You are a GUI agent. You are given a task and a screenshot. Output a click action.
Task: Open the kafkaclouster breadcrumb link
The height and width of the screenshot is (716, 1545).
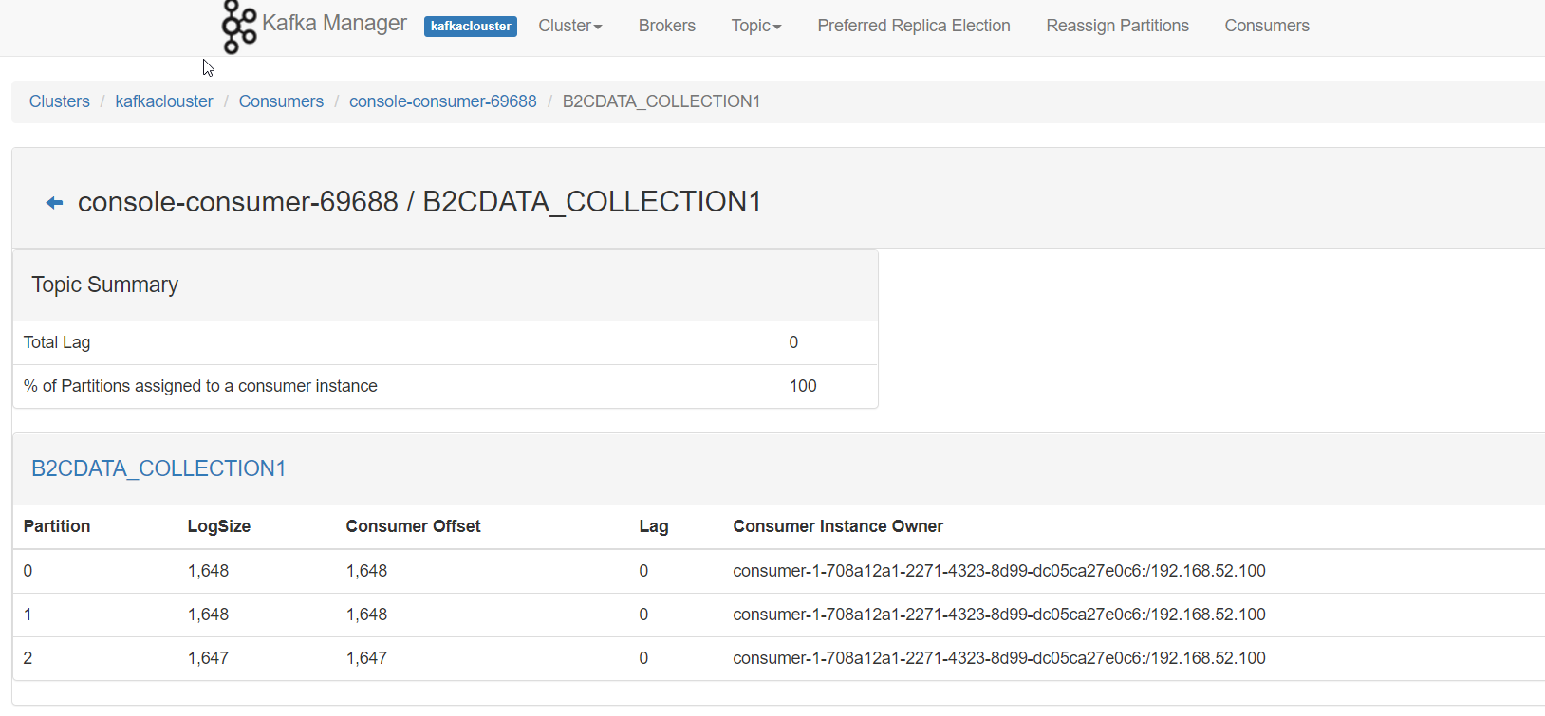coord(163,101)
